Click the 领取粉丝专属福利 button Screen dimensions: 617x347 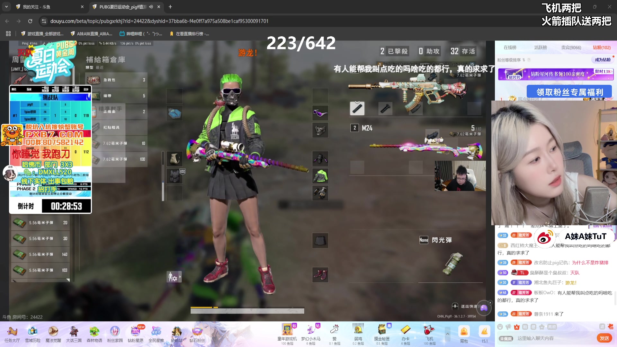pos(569,92)
